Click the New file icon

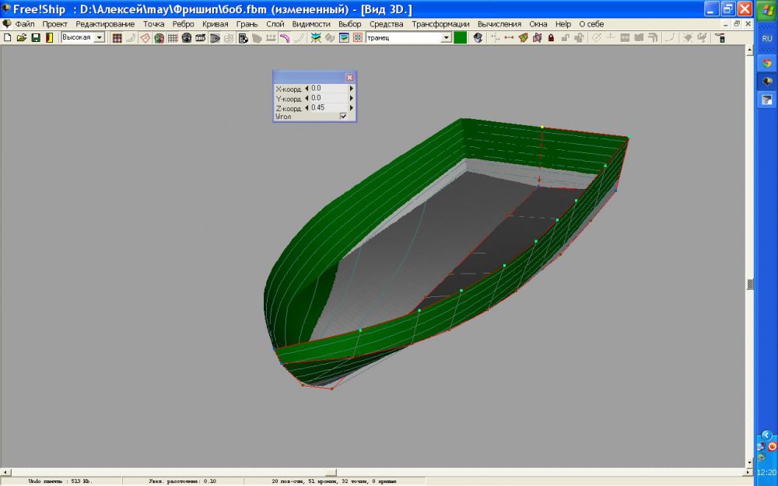(x=8, y=37)
